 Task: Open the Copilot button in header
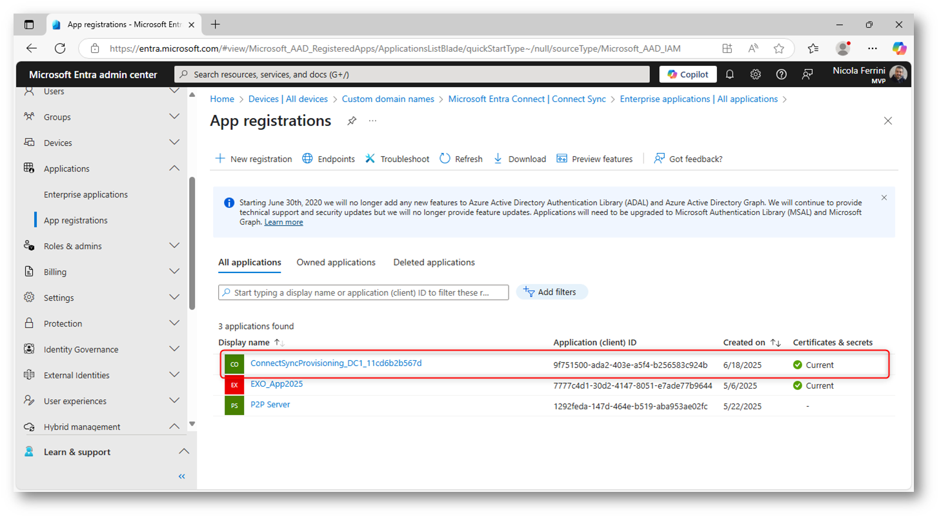(x=688, y=74)
